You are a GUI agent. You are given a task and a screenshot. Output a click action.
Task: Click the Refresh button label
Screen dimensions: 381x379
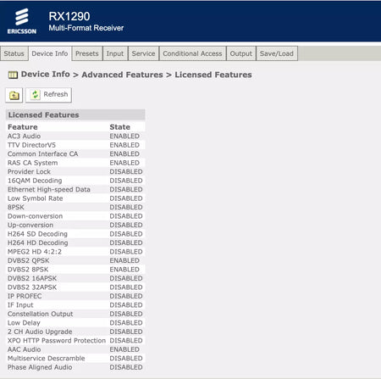coord(56,94)
